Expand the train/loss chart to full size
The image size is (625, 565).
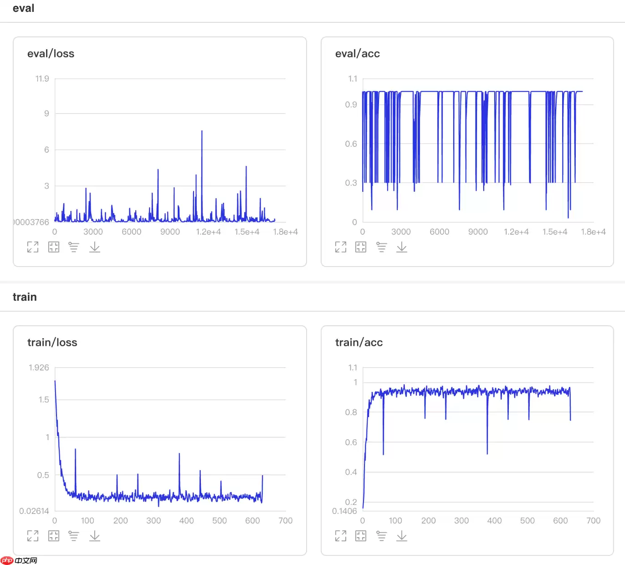(x=33, y=536)
